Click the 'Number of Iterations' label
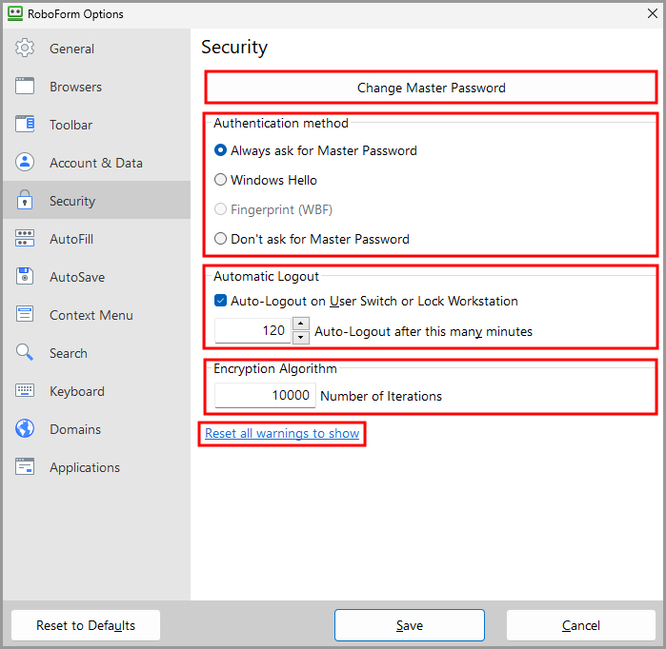Screen dimensions: 666x649 coord(381,396)
